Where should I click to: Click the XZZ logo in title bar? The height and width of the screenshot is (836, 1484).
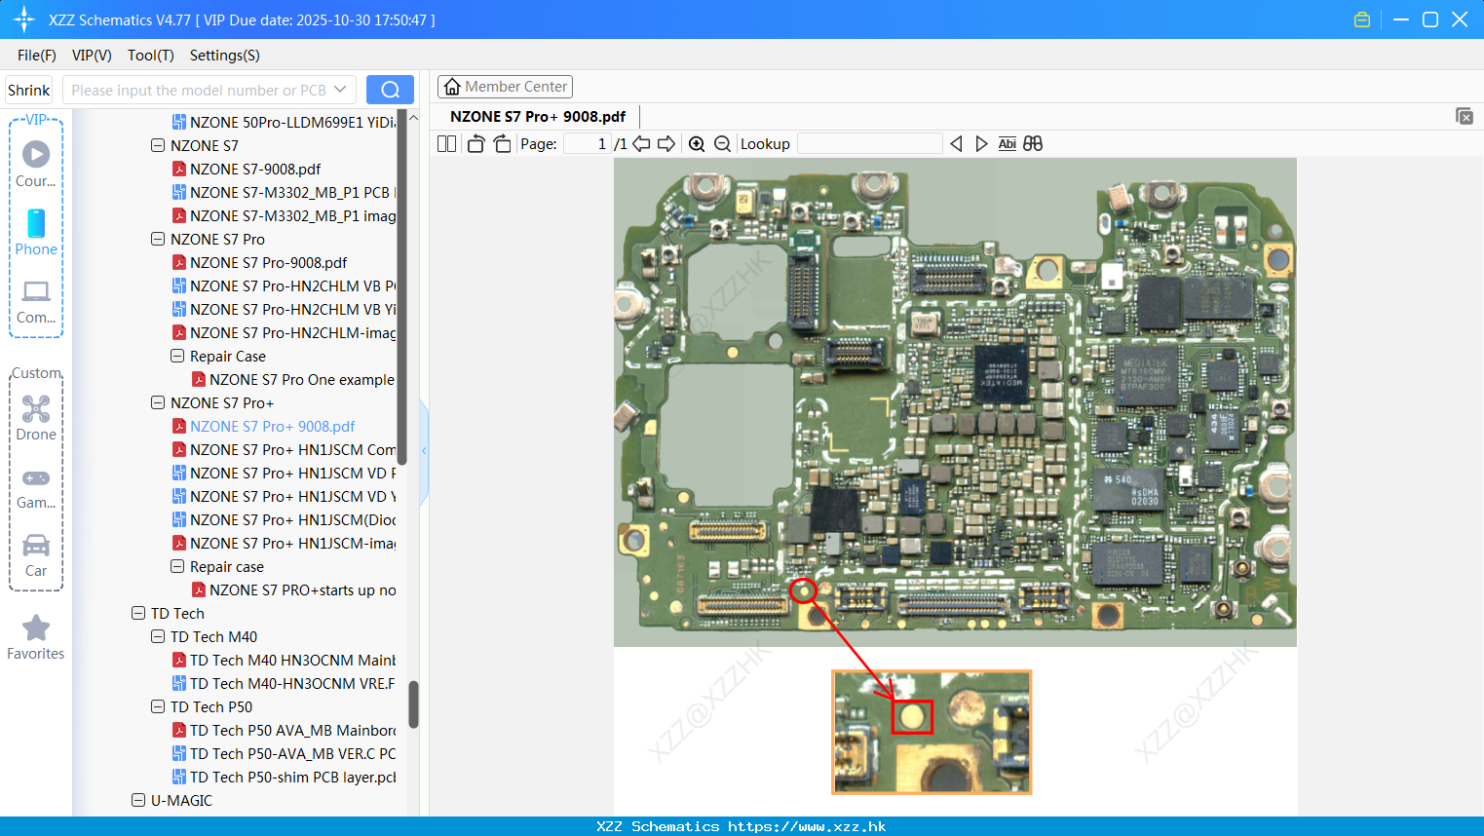point(24,19)
